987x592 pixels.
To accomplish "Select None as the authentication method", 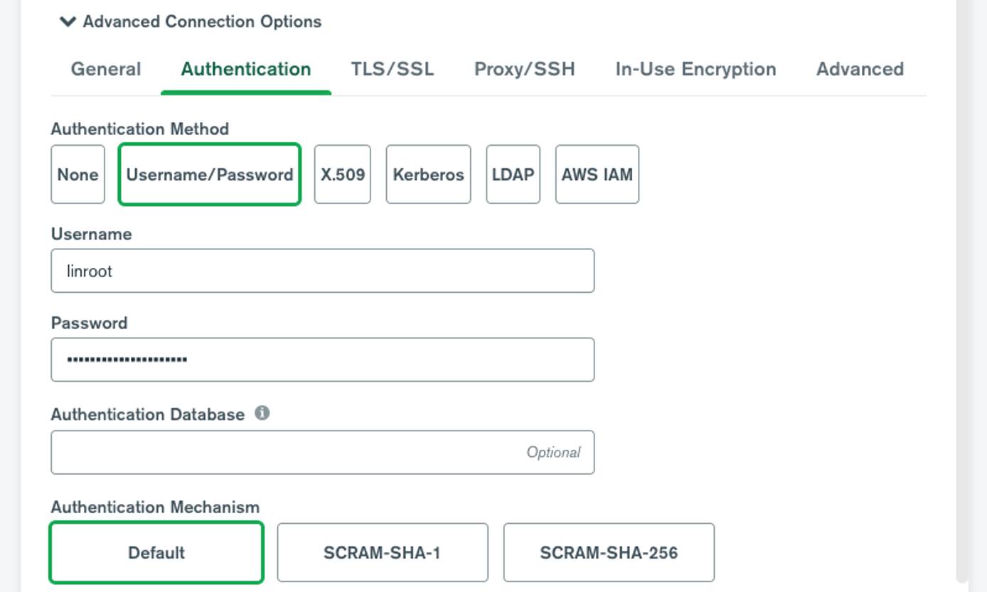I will pyautogui.click(x=78, y=174).
